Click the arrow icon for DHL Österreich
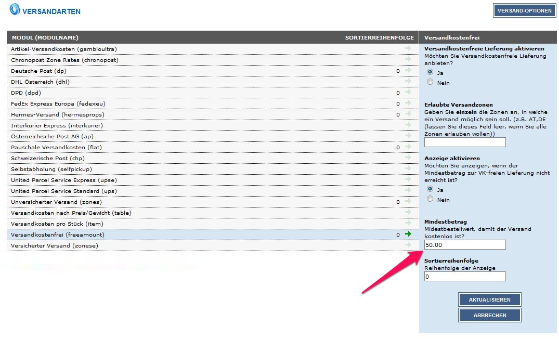This screenshot has height=339, width=559. tap(408, 81)
